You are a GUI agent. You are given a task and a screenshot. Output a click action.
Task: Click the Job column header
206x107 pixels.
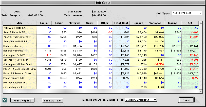20,23
